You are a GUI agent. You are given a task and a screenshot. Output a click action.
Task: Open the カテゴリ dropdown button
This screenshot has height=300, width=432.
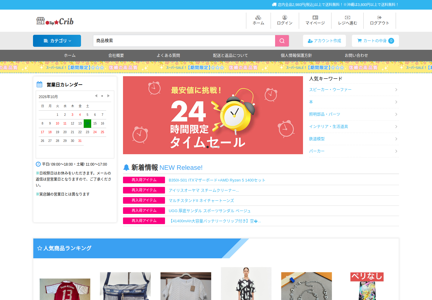57,41
